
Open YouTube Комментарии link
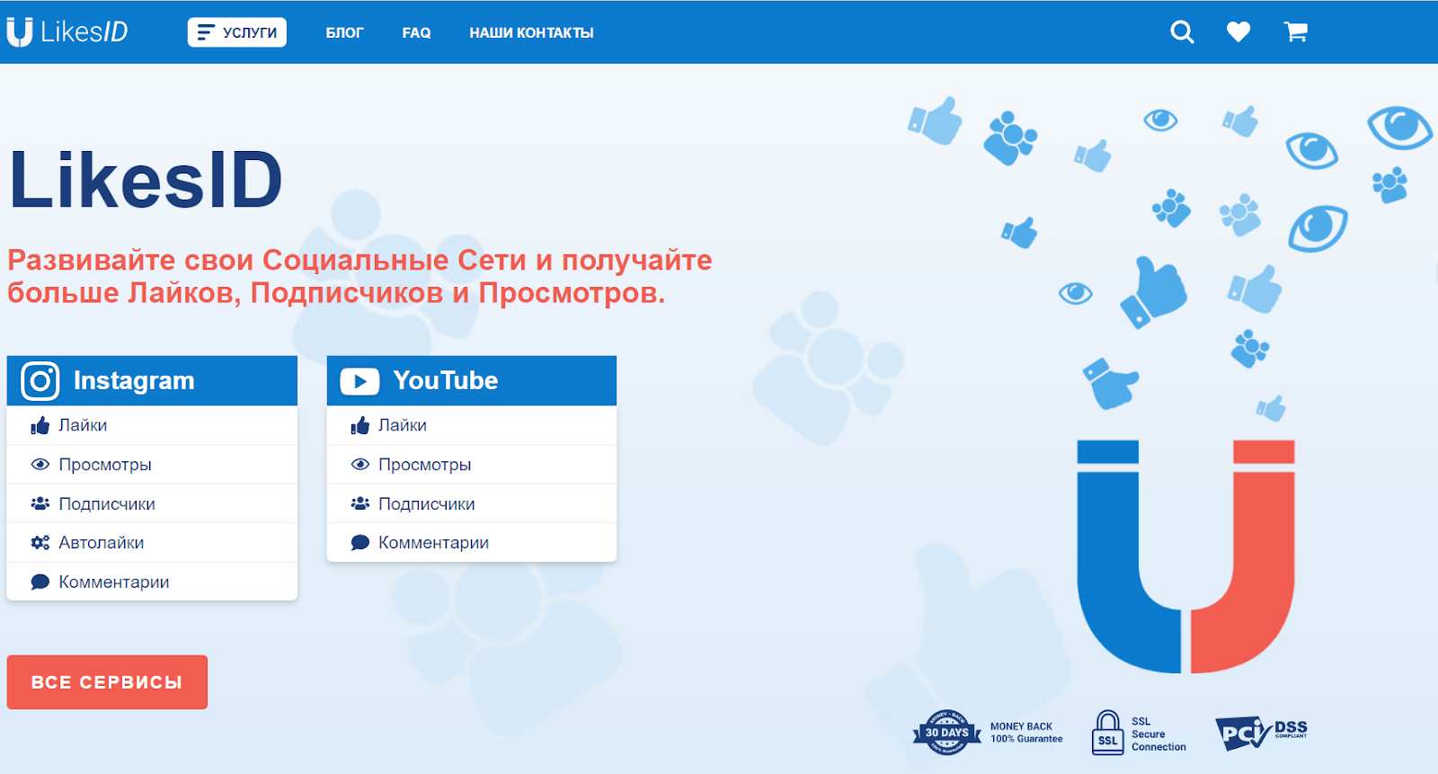coord(433,543)
